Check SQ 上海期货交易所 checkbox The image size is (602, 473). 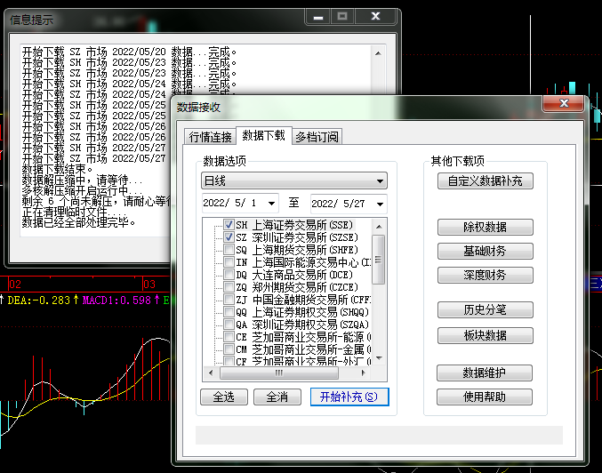coord(229,250)
